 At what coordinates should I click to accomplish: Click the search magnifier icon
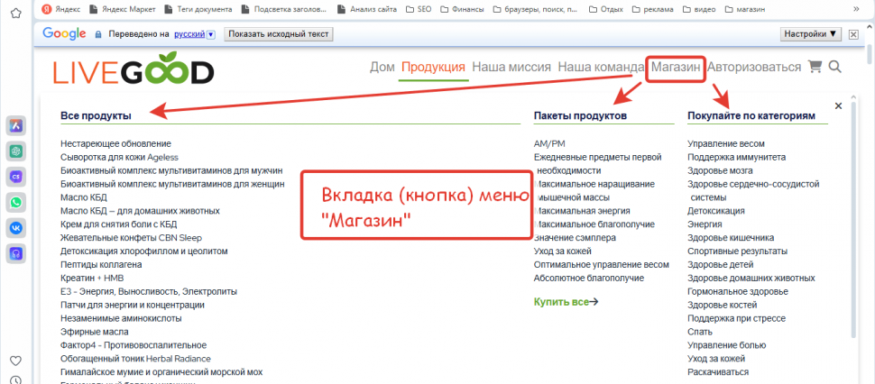pyautogui.click(x=834, y=67)
